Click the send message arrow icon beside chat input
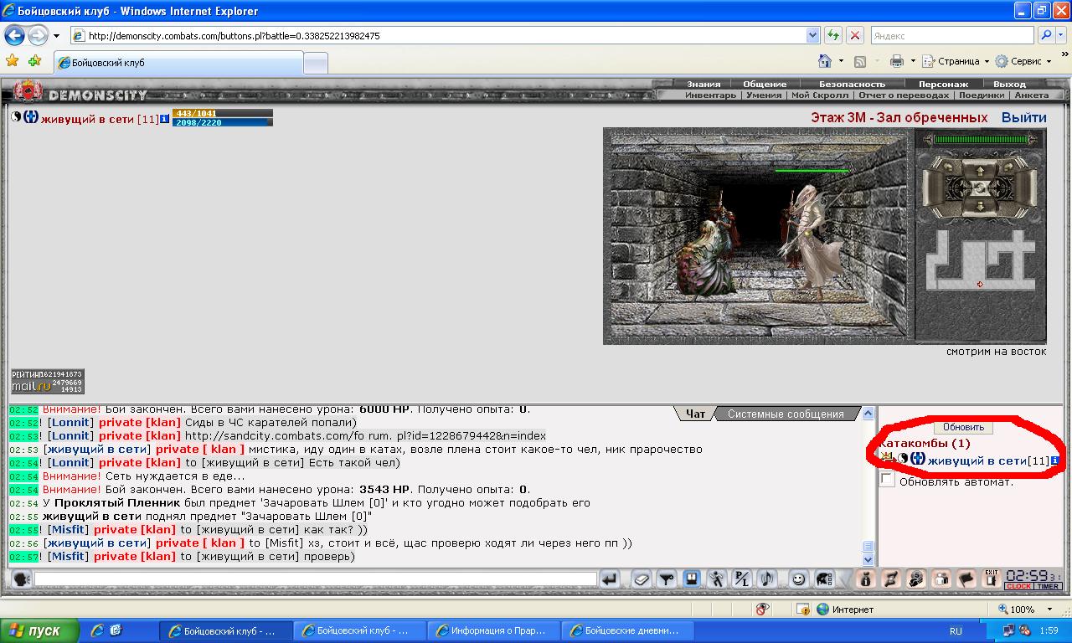 click(610, 579)
